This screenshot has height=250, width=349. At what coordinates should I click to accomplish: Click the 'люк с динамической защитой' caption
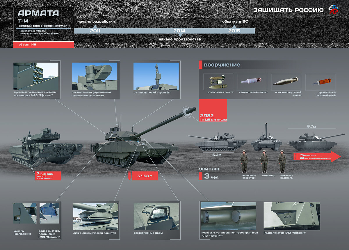(95, 233)
